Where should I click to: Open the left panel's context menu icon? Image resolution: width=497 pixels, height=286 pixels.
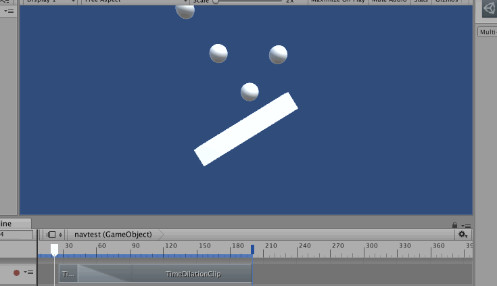point(9,11)
